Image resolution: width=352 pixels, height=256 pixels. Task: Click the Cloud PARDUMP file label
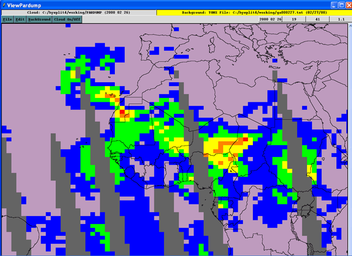click(x=79, y=12)
